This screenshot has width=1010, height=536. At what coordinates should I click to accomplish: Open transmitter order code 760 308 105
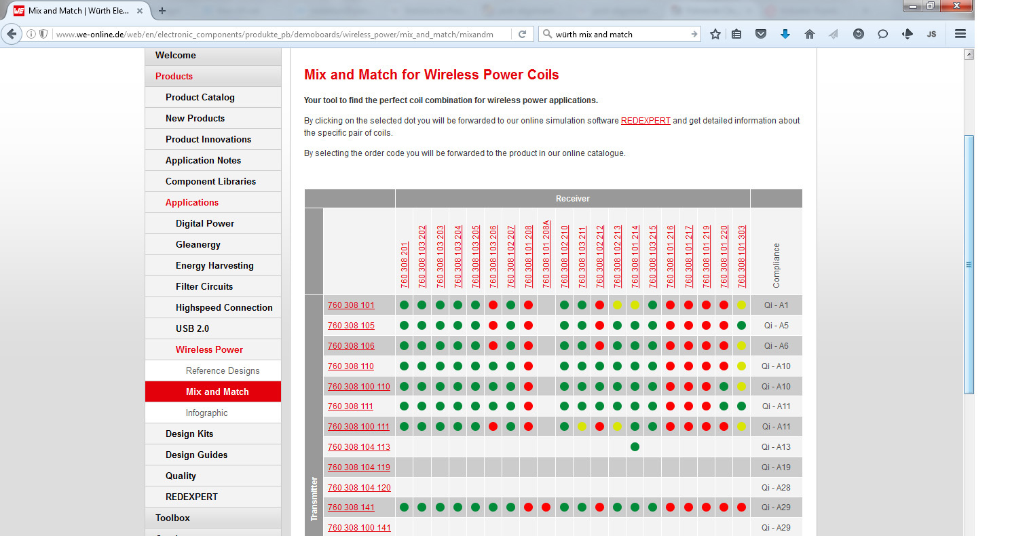(x=351, y=326)
